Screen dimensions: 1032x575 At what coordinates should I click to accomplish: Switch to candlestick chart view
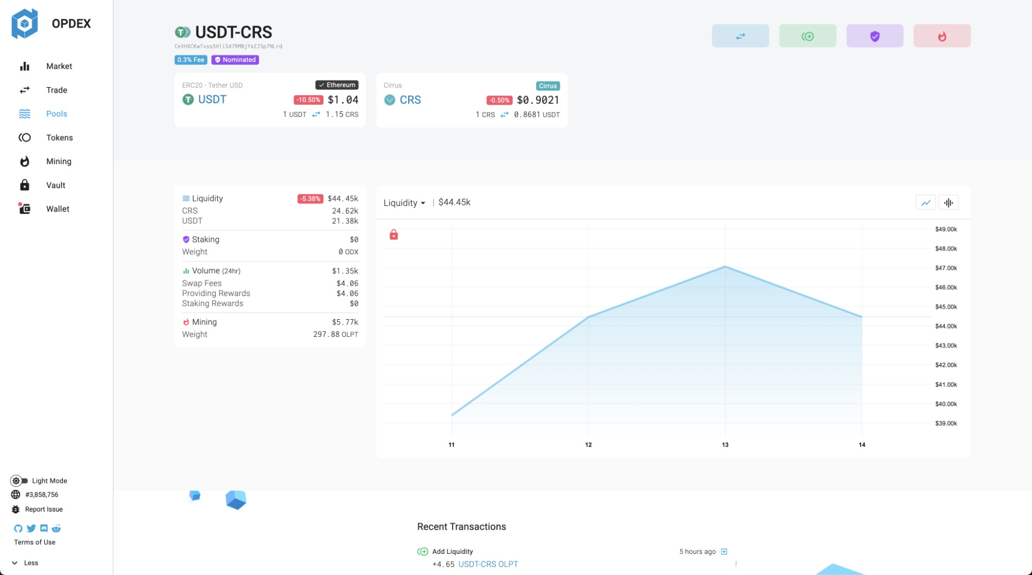click(948, 203)
